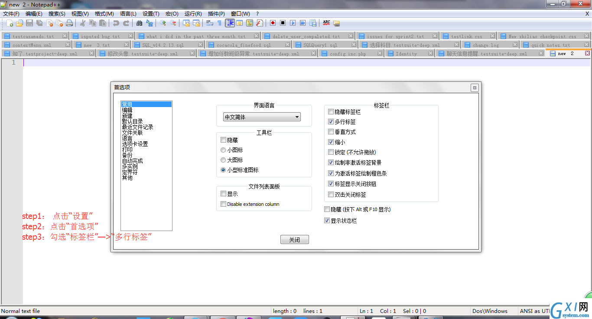Select the 大图标 radio button
The width and height of the screenshot is (592, 319).
[223, 160]
